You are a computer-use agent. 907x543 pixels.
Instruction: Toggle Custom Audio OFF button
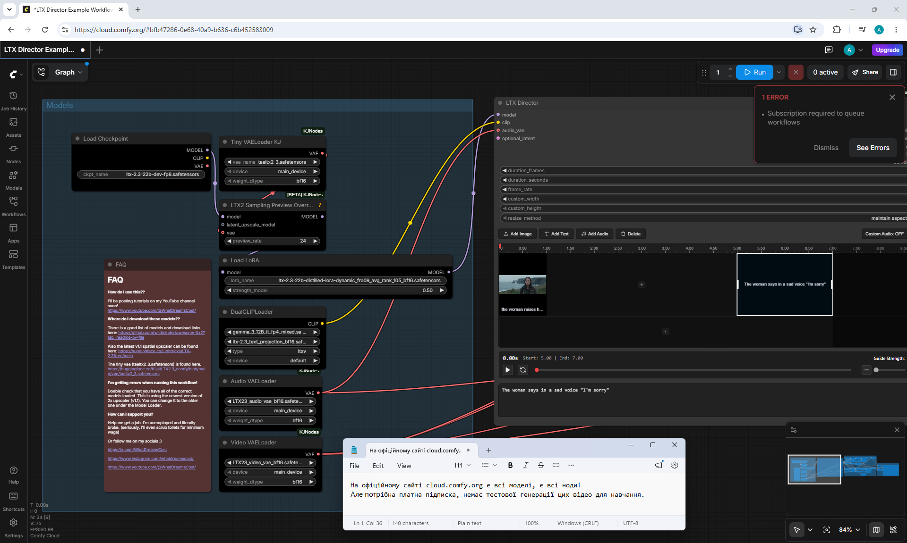(884, 234)
